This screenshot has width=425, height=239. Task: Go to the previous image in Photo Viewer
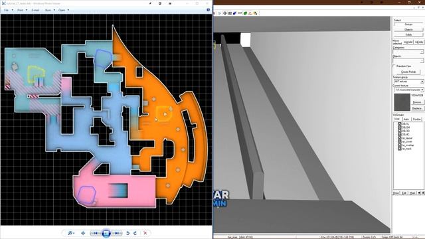96,233
